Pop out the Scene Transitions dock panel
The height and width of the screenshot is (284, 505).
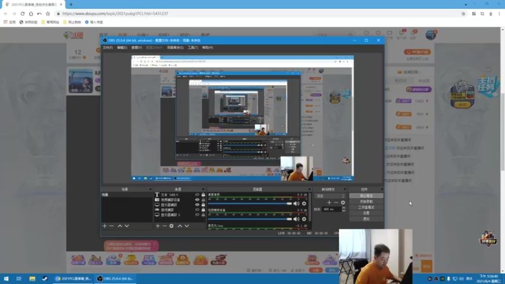click(345, 189)
